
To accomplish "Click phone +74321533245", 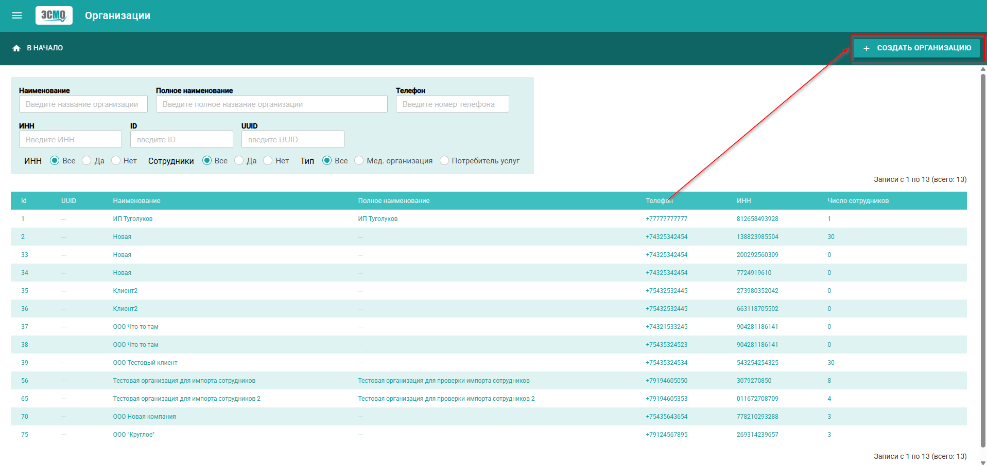I will point(667,326).
